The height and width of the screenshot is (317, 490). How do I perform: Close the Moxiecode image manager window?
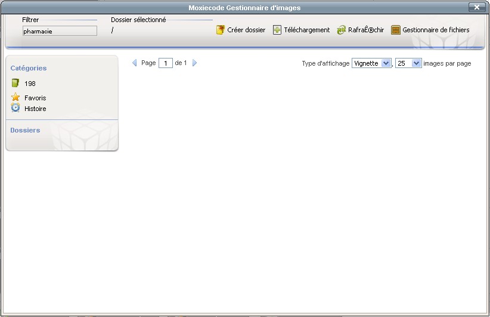pyautogui.click(x=476, y=7)
